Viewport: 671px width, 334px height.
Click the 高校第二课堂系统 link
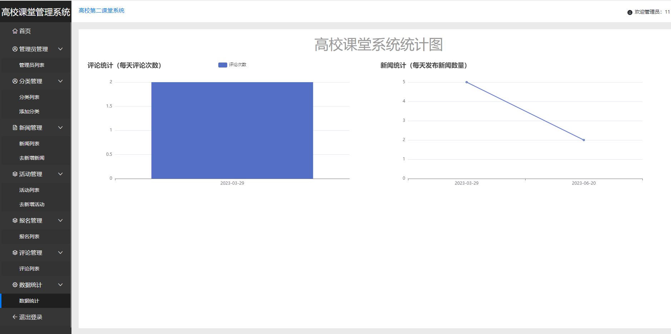[101, 11]
